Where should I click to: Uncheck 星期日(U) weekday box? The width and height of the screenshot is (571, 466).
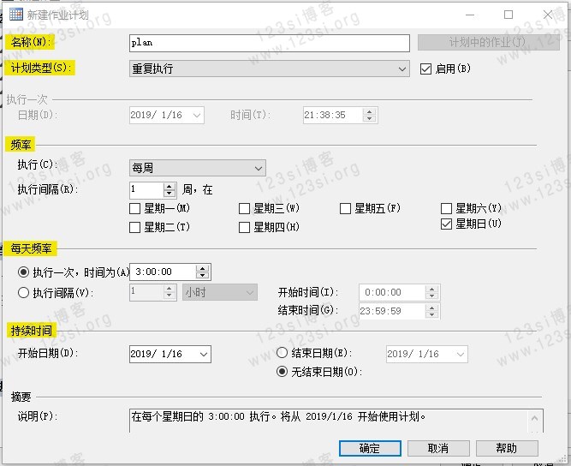pyautogui.click(x=446, y=224)
